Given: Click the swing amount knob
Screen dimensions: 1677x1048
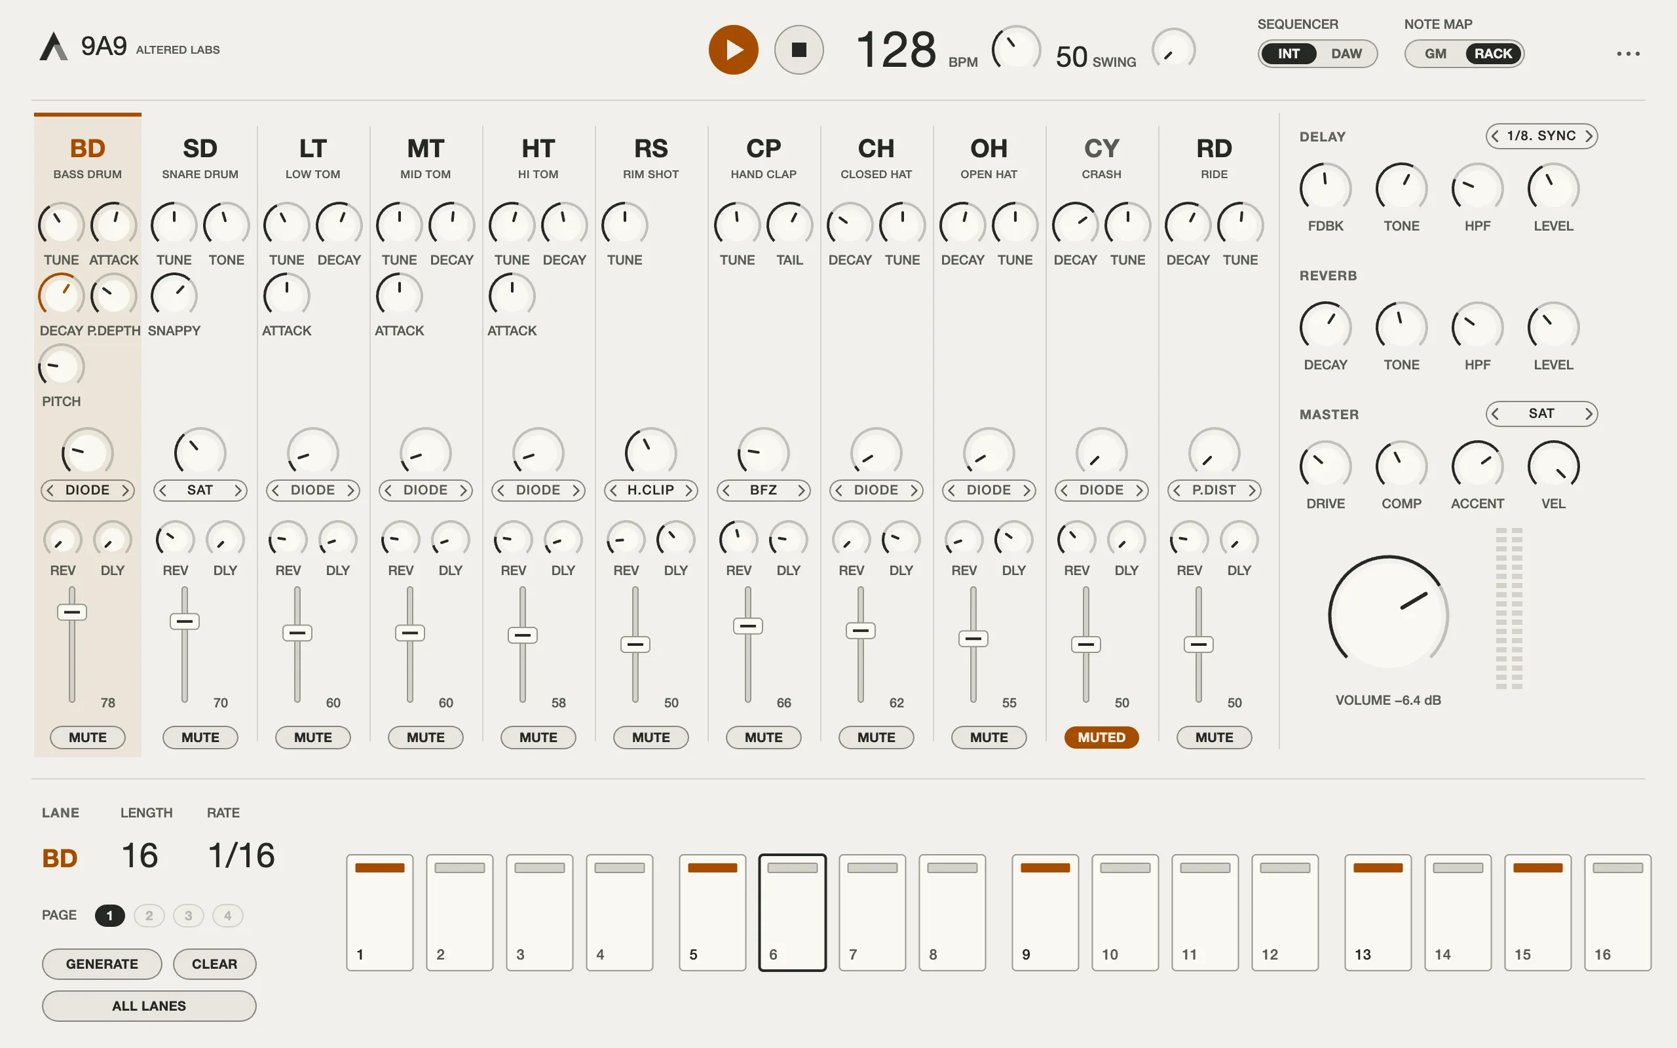Looking at the screenshot, I should (x=1173, y=50).
